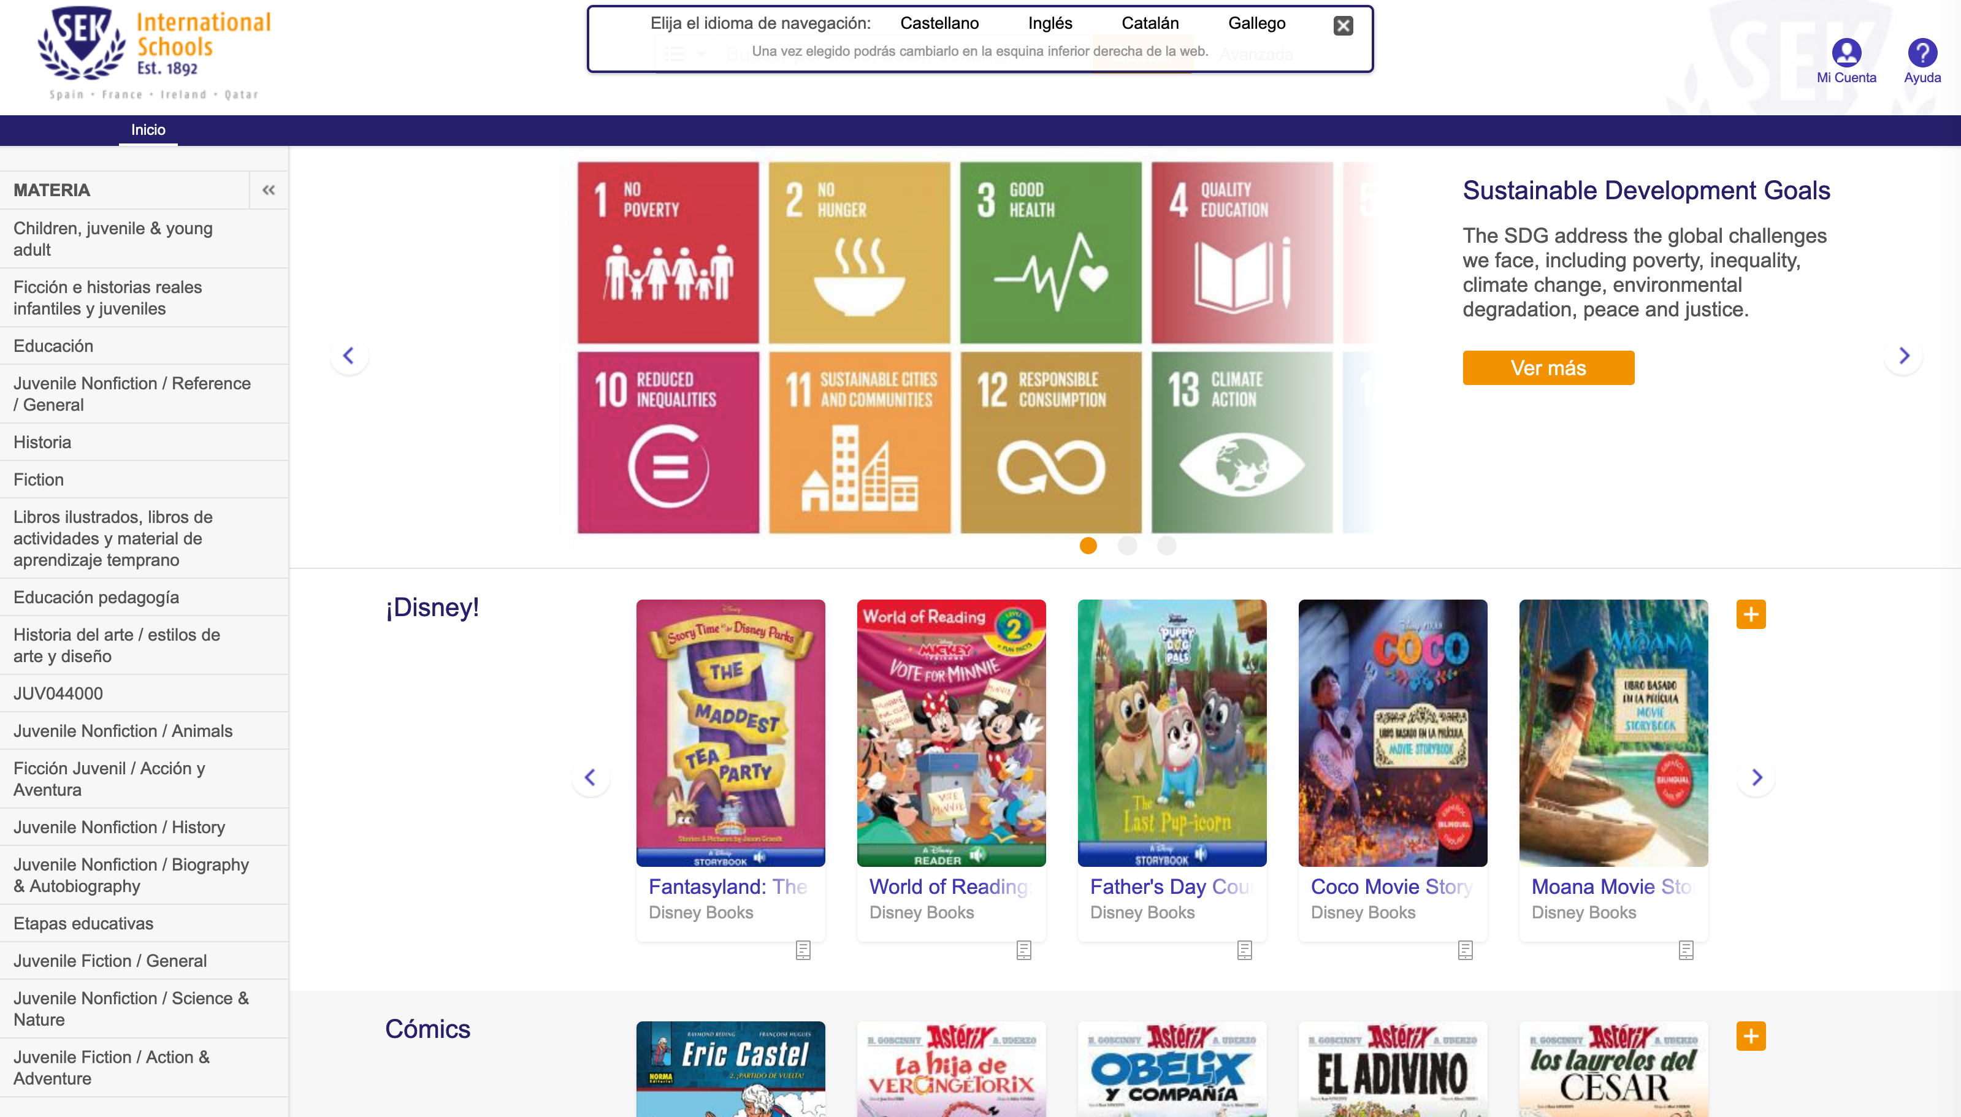1961x1117 pixels.
Task: Select the third carousel dot
Action: pos(1166,546)
